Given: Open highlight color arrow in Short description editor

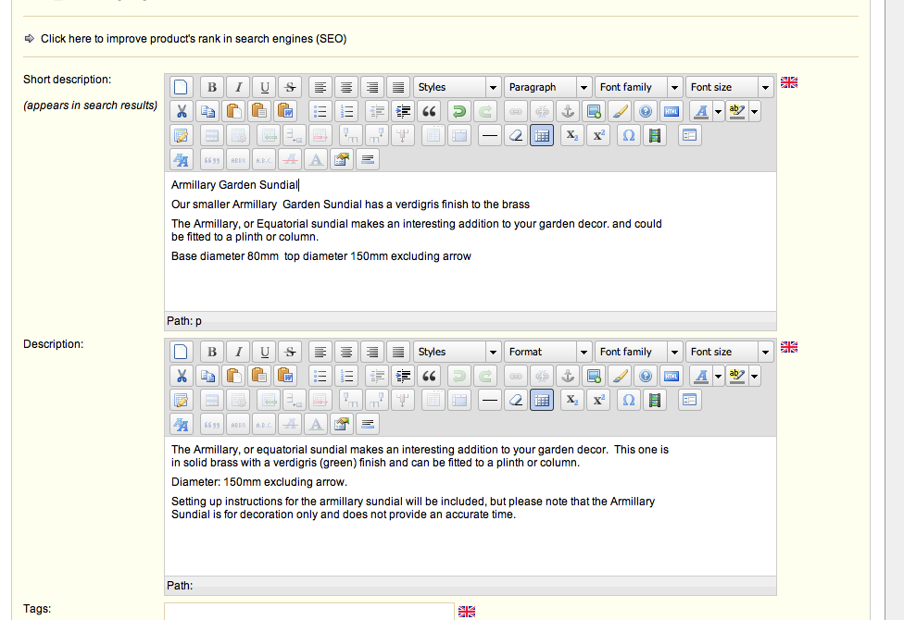Looking at the screenshot, I should click(x=754, y=111).
